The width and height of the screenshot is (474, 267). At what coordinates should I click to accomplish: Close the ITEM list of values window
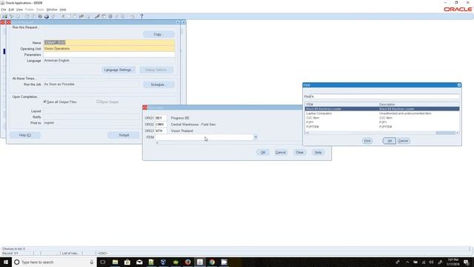pyautogui.click(x=459, y=85)
